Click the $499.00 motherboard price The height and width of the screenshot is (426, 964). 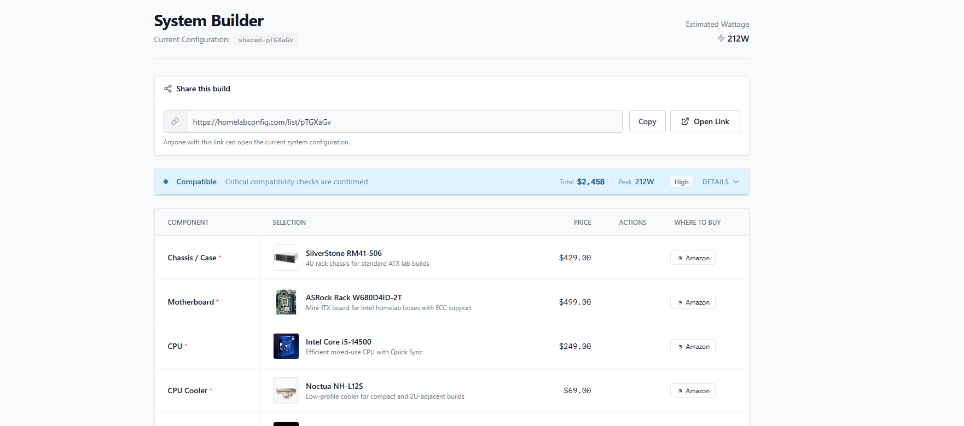click(x=575, y=302)
